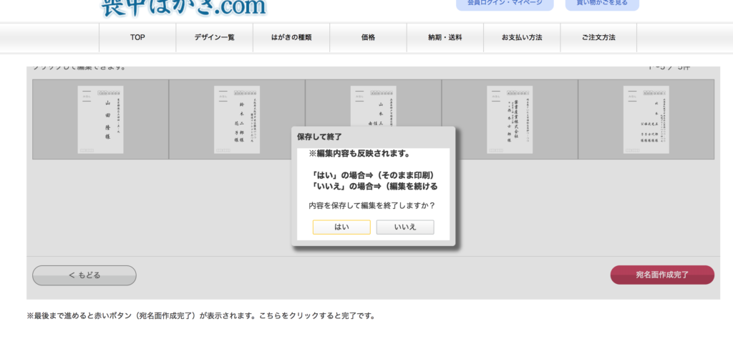Screen dimensions: 733x344
Task: Go to the TOP menu item
Action: coord(137,37)
